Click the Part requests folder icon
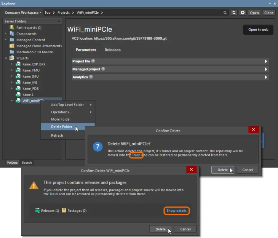The width and height of the screenshot is (278, 238). [x=12, y=27]
